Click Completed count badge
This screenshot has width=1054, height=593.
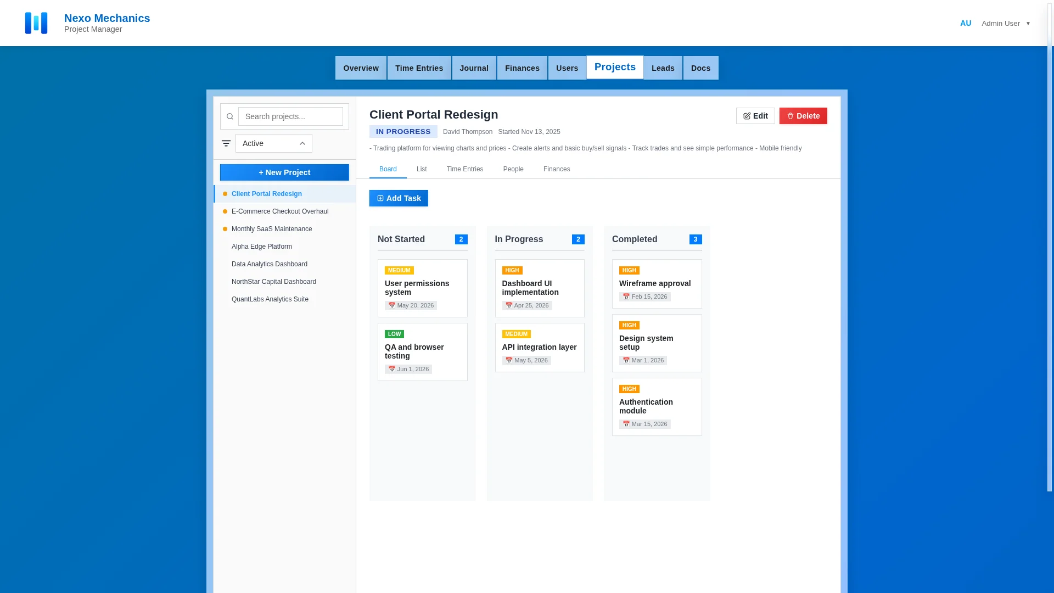(x=696, y=239)
